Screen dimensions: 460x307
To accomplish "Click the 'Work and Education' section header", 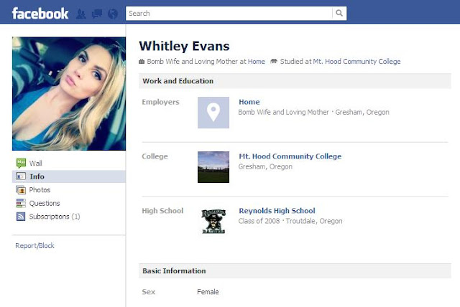I will point(295,81).
